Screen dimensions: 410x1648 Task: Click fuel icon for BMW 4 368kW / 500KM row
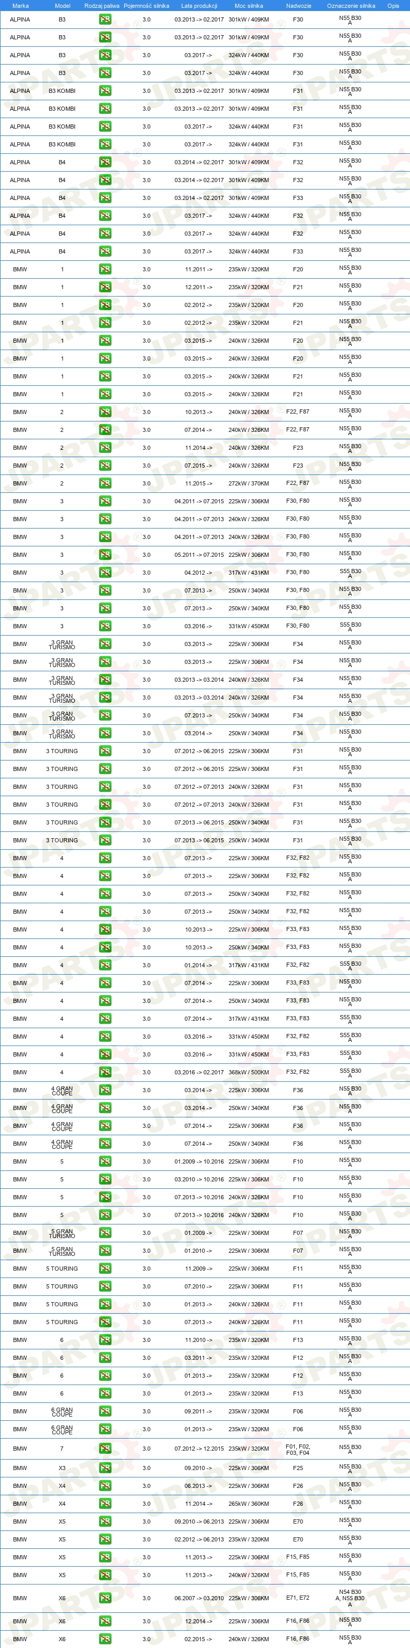click(105, 1072)
